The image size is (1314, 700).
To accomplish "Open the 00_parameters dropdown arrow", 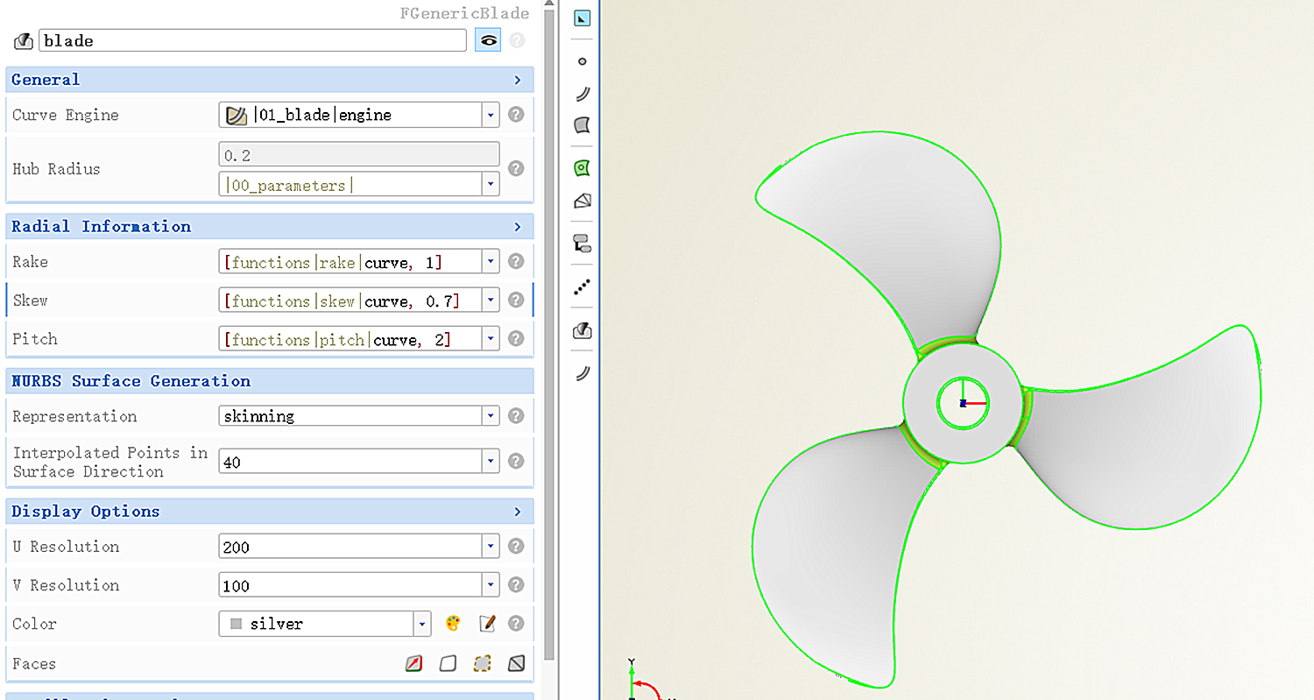I will [x=491, y=185].
